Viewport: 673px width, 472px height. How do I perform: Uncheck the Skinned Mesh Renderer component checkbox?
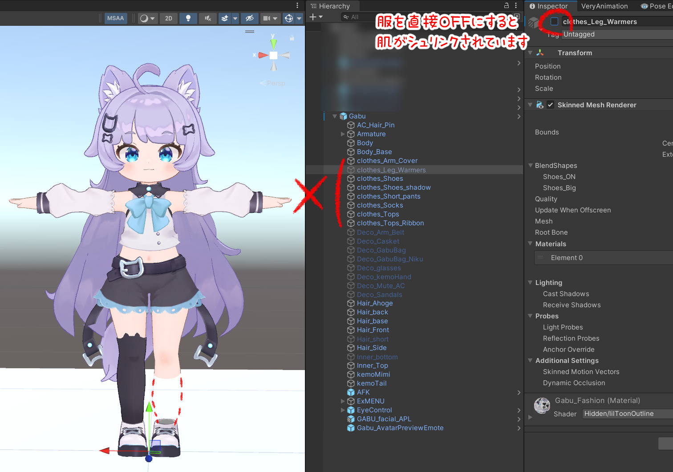551,105
